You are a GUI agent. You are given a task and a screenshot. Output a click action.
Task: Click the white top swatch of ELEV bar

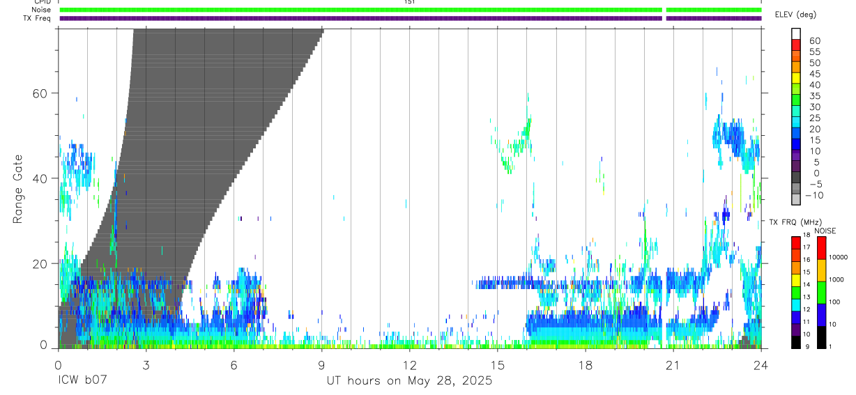point(796,34)
